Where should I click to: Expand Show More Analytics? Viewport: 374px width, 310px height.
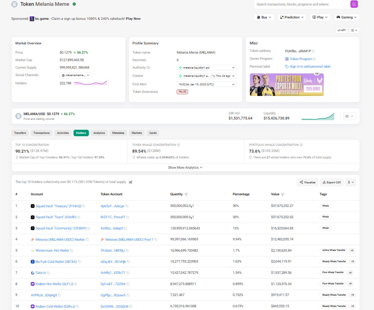tap(185, 168)
